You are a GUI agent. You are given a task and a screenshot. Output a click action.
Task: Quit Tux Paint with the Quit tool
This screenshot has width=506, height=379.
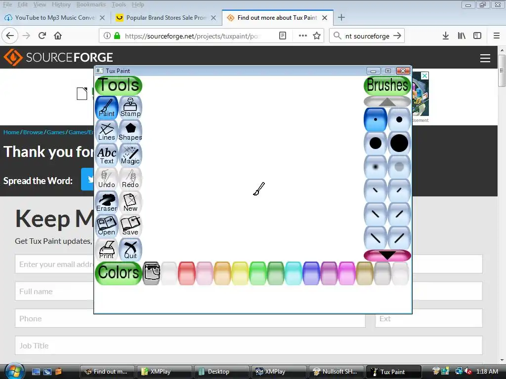[130, 250]
